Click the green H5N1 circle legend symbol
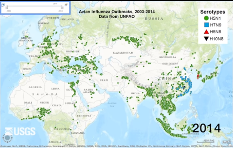The height and width of the screenshot is (148, 233). tap(206, 18)
